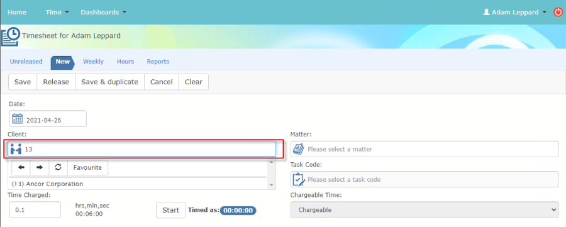566x227 pixels.
Task: Click the Matter selection field
Action: click(425, 148)
